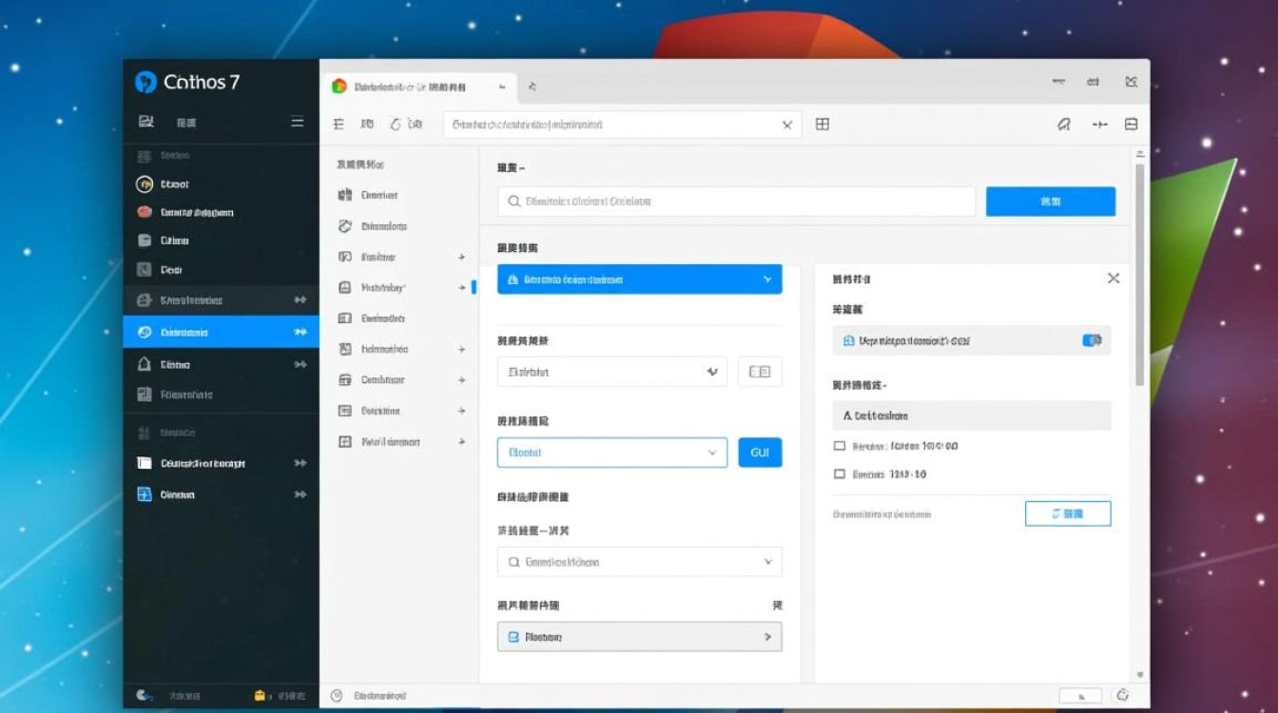Click the print icon at the toolbar's right end
Viewport: 1278px width, 713px height.
[x=1131, y=124]
